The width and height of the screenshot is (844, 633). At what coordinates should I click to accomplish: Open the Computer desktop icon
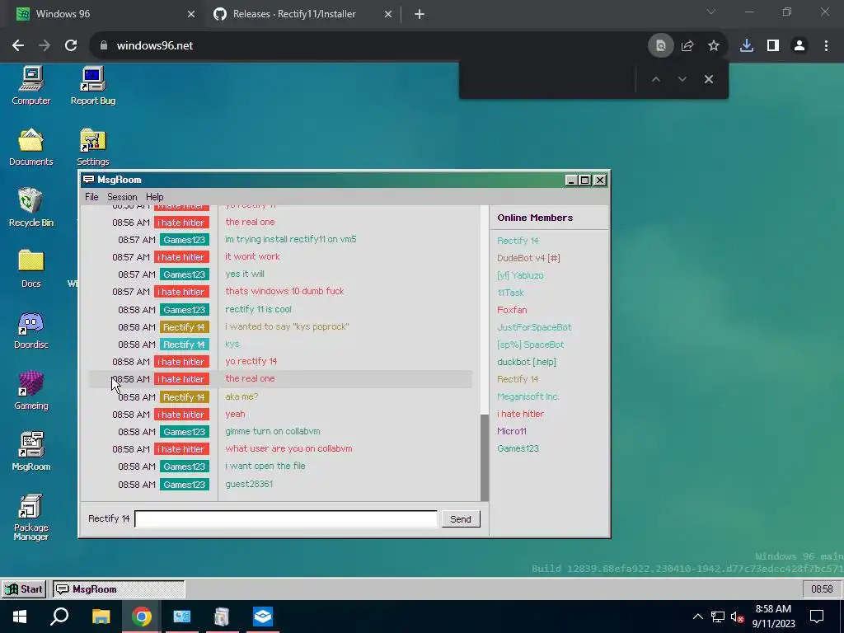tap(30, 86)
